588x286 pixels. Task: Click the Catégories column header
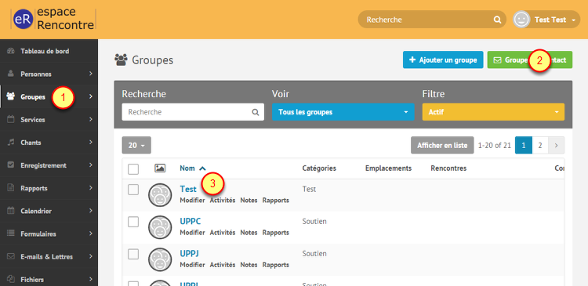pyautogui.click(x=319, y=168)
